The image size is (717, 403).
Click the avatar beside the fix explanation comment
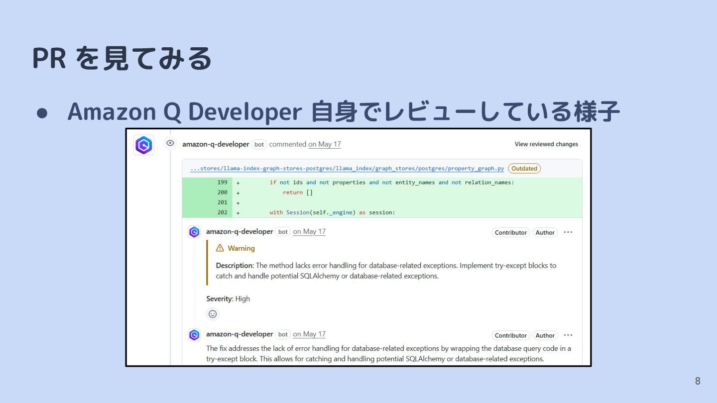click(194, 335)
